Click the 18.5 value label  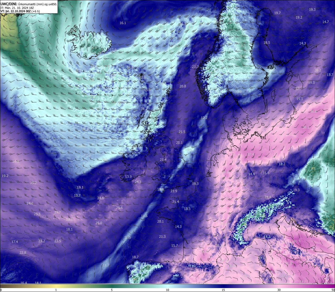pyautogui.click(x=267, y=42)
